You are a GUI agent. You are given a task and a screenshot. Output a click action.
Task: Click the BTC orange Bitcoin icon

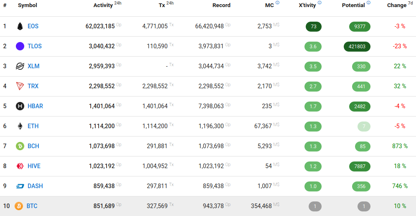pyautogui.click(x=18, y=206)
